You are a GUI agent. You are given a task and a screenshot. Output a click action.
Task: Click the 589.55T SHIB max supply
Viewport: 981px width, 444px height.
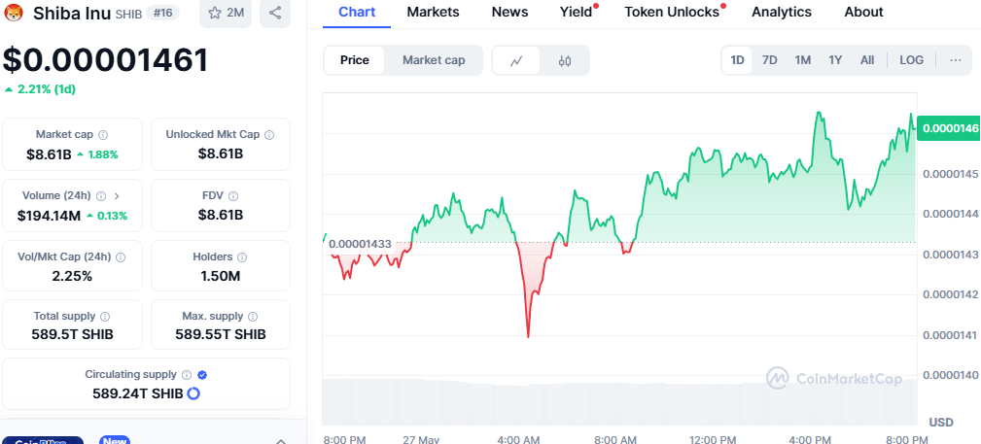tap(221, 334)
